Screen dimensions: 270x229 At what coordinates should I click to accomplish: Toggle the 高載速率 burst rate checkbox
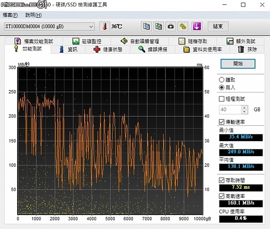point(221,196)
